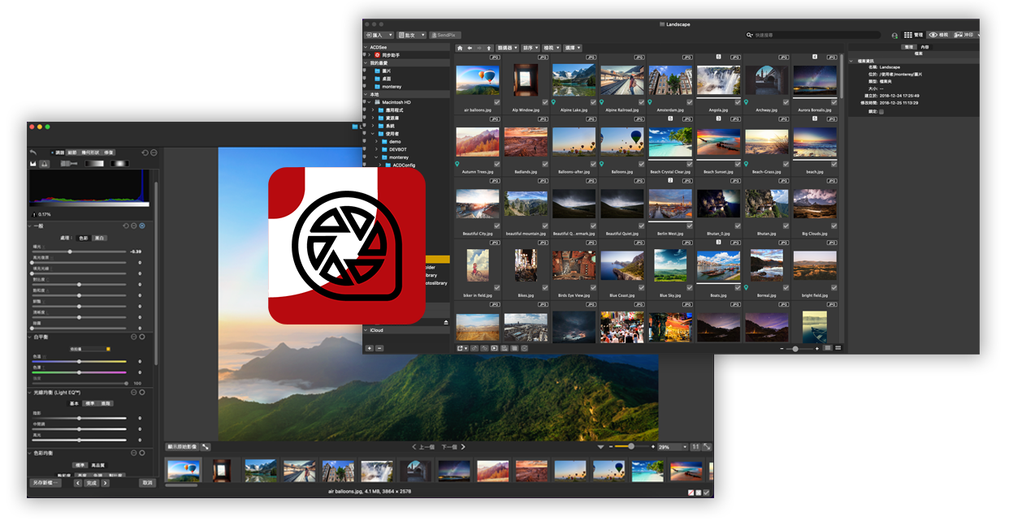1009x529 pixels.
Task: Select the DEVBOT folder in tree
Action: (398, 149)
